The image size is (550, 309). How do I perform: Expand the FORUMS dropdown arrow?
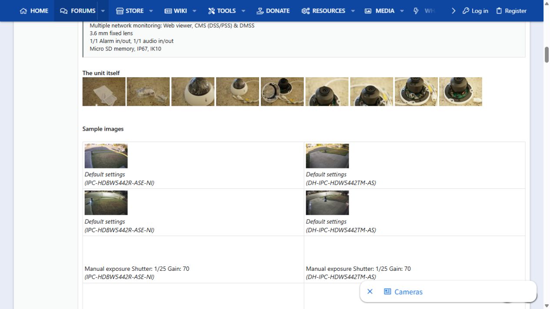103,11
